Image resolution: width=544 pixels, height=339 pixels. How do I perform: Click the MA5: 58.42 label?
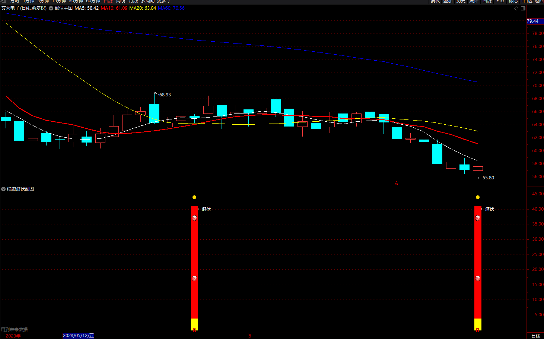click(x=87, y=8)
